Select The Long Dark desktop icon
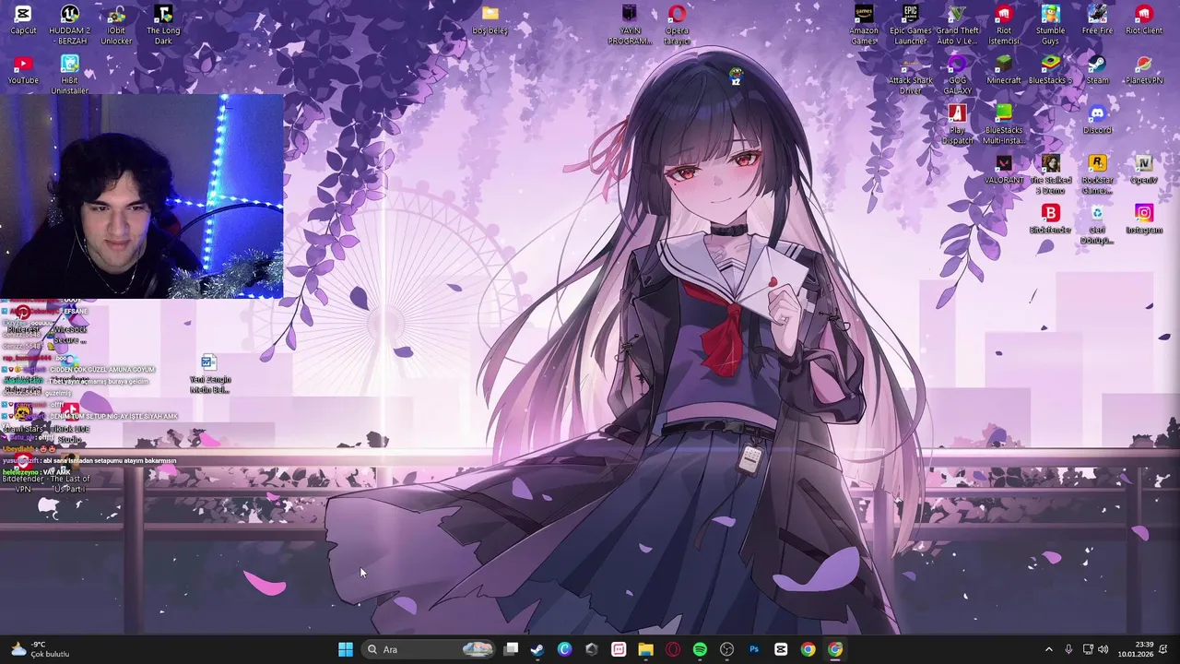This screenshot has width=1180, height=664. (163, 25)
